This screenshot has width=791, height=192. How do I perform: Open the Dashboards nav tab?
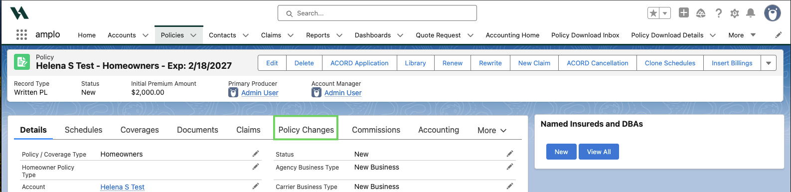pos(373,35)
